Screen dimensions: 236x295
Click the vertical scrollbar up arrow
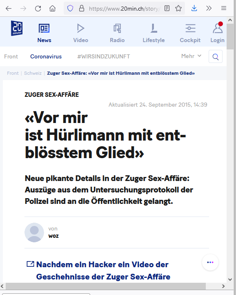coord(230,20)
